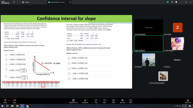Open meracalculator link on slide

pyautogui.click(x=110, y=23)
